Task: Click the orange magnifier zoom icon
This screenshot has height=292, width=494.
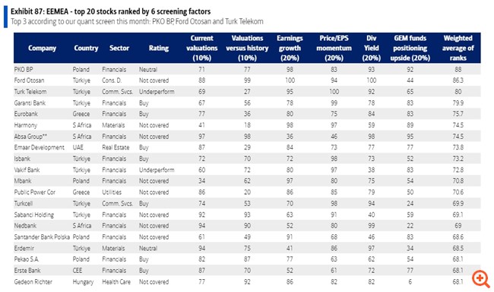Action: click(x=481, y=279)
